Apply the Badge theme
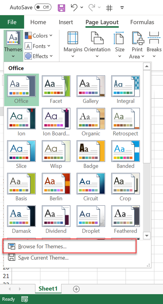This screenshot has width=163, height=304. 91,155
